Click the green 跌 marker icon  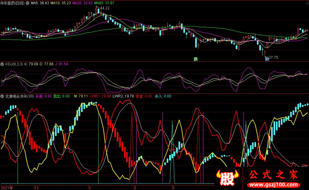tap(196, 59)
